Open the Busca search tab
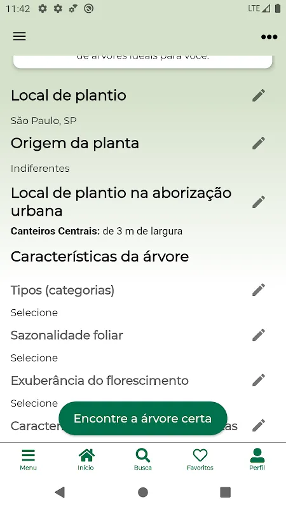286x509 pixels. (x=142, y=459)
